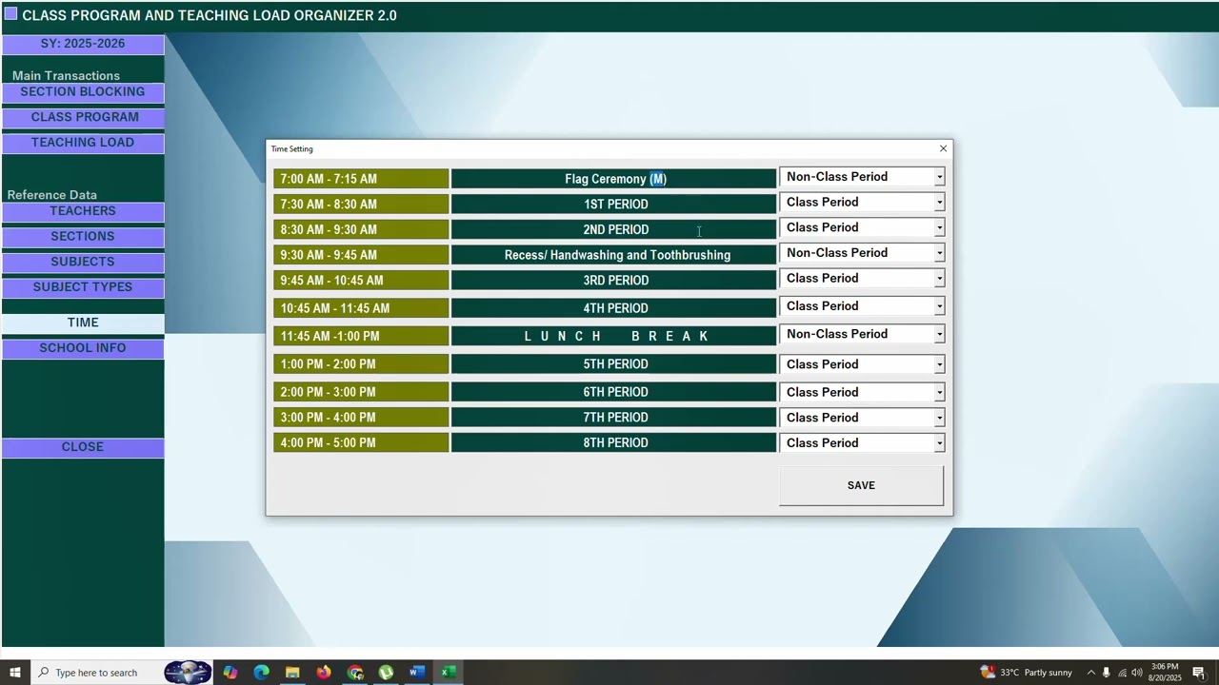
Task: Open the network connection tray icon
Action: coord(1122,673)
